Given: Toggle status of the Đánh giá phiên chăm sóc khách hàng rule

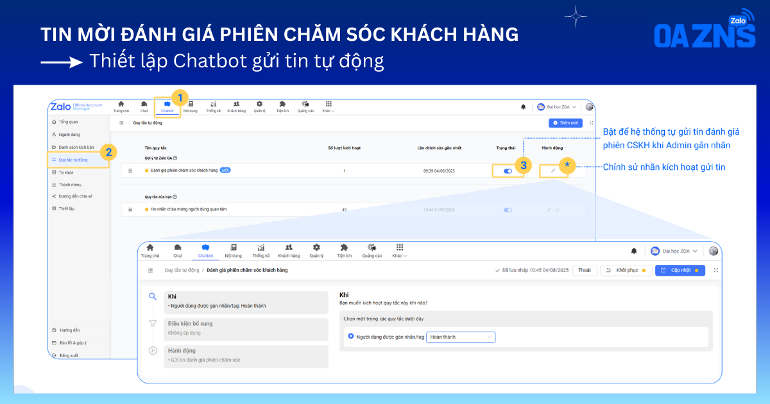Looking at the screenshot, I should (x=508, y=171).
